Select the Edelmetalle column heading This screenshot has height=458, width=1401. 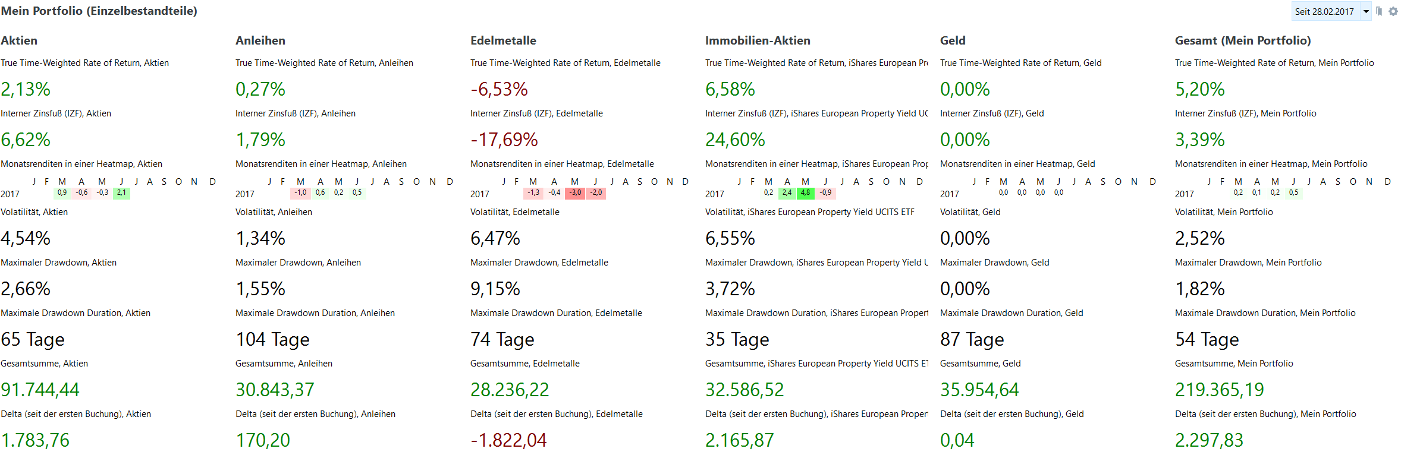pos(503,40)
